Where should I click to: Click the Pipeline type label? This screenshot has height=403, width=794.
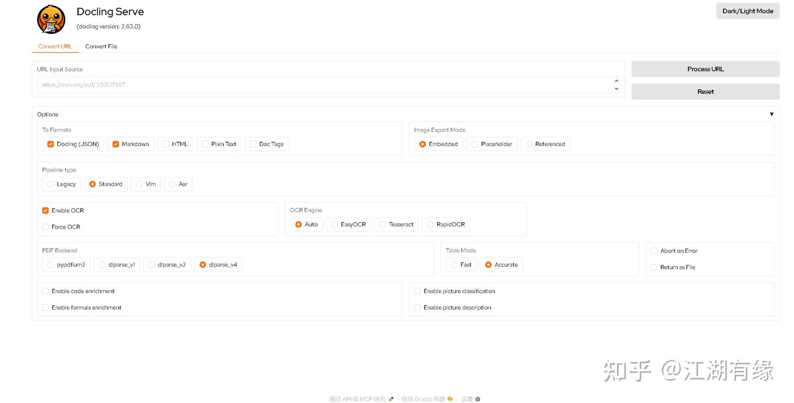[59, 170]
